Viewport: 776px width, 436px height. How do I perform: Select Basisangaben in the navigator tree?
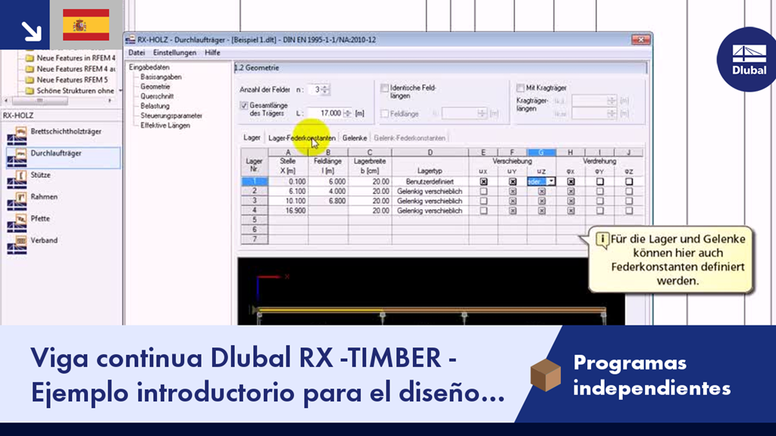(x=161, y=76)
